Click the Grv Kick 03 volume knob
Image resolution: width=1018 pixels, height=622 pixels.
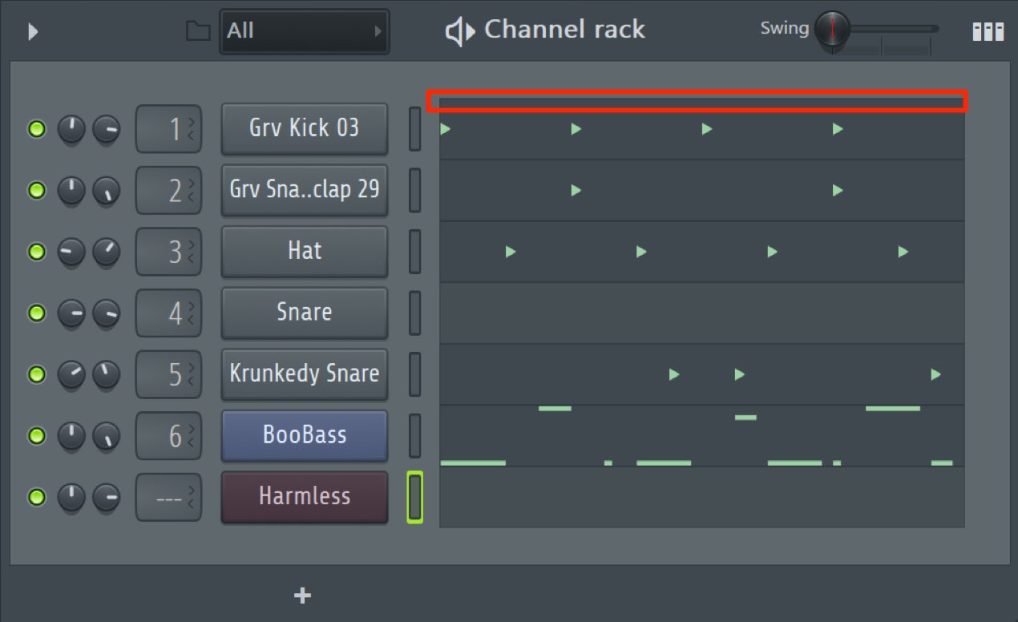71,129
